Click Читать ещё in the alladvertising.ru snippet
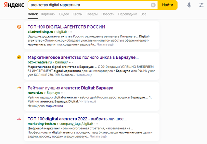207x144 pixels. point(105,44)
